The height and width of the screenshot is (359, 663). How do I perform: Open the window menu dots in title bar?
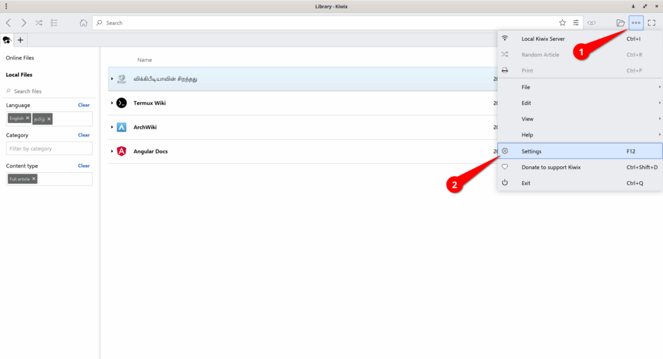(x=6, y=6)
